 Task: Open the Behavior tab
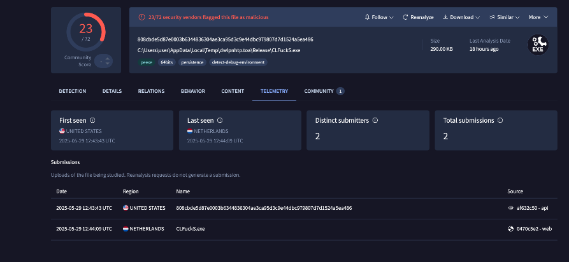pos(192,91)
